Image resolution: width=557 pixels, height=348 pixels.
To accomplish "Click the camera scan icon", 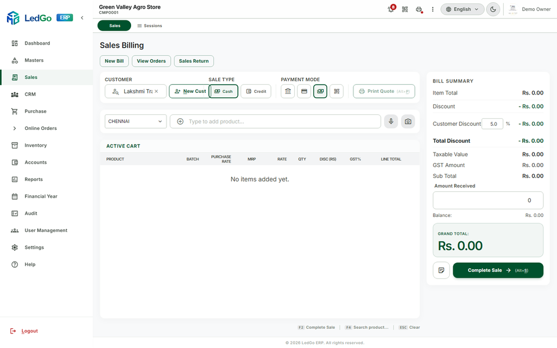I will 408,121.
